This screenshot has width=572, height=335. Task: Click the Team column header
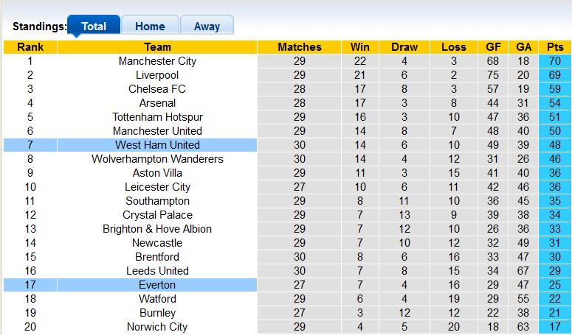point(157,47)
